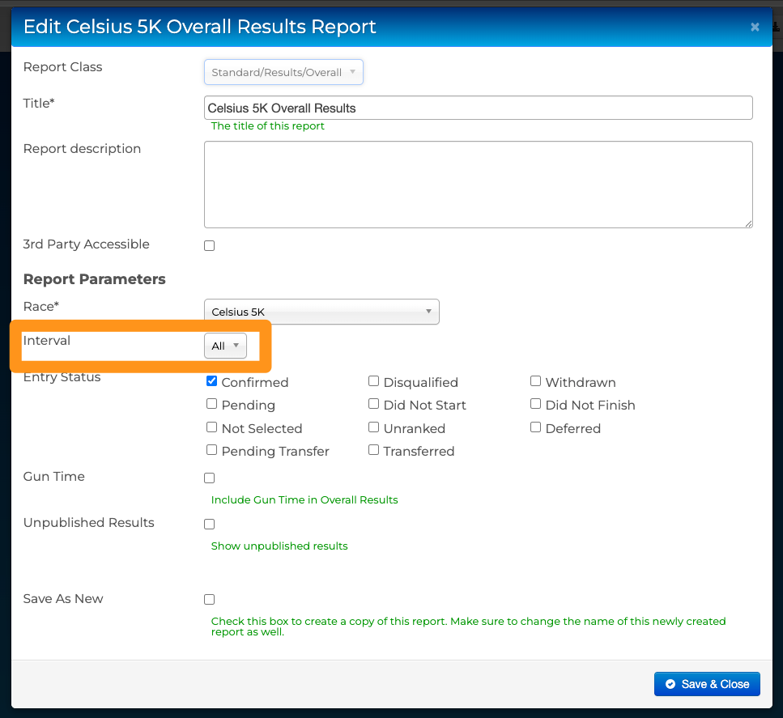The width and height of the screenshot is (783, 718).
Task: Open the Report Class dropdown
Action: tap(283, 72)
